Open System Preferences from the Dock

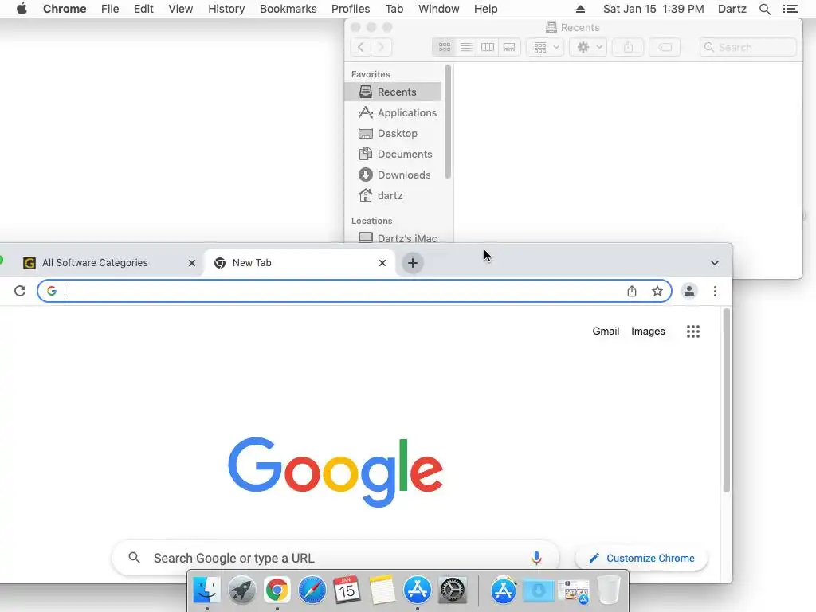[x=453, y=590]
